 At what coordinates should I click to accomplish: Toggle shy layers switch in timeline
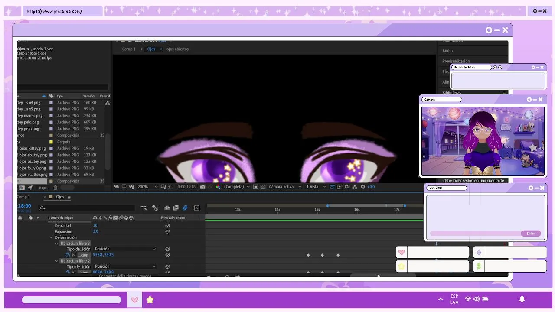point(167,208)
